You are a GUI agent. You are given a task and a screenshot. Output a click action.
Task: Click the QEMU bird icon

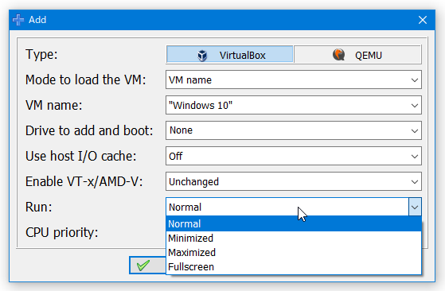(x=338, y=54)
